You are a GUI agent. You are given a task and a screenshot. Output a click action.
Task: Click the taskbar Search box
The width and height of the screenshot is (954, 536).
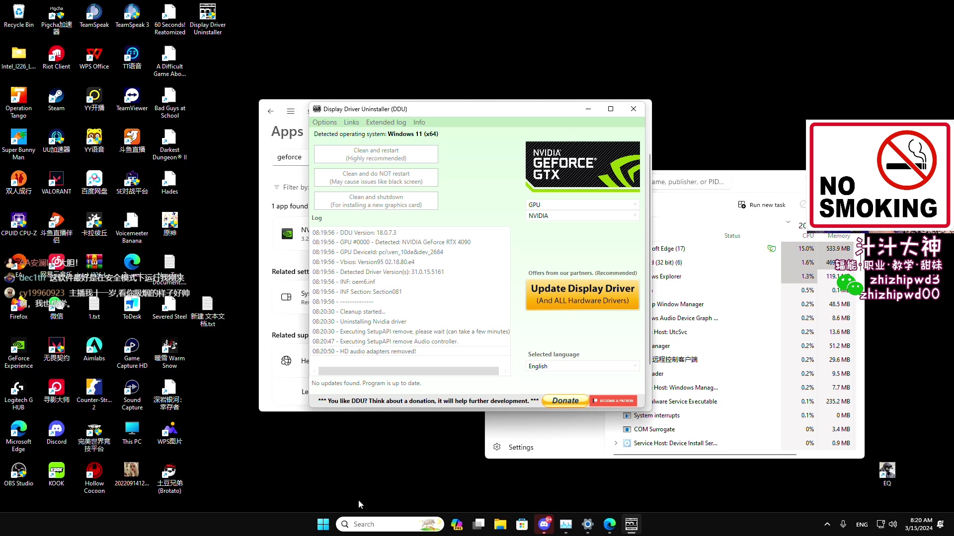(390, 524)
